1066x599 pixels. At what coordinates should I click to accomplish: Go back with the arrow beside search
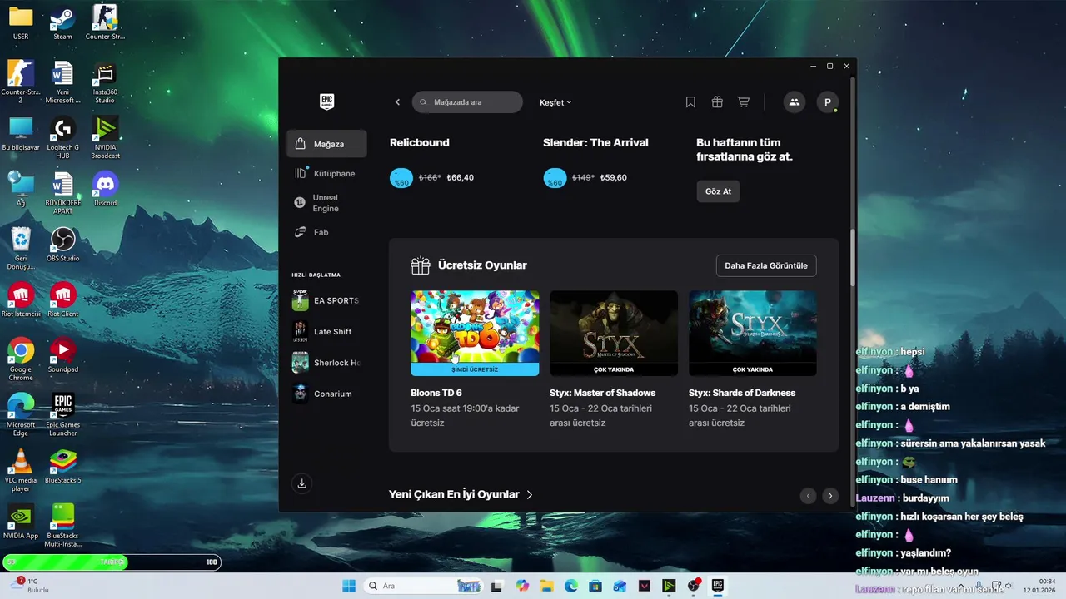click(397, 102)
